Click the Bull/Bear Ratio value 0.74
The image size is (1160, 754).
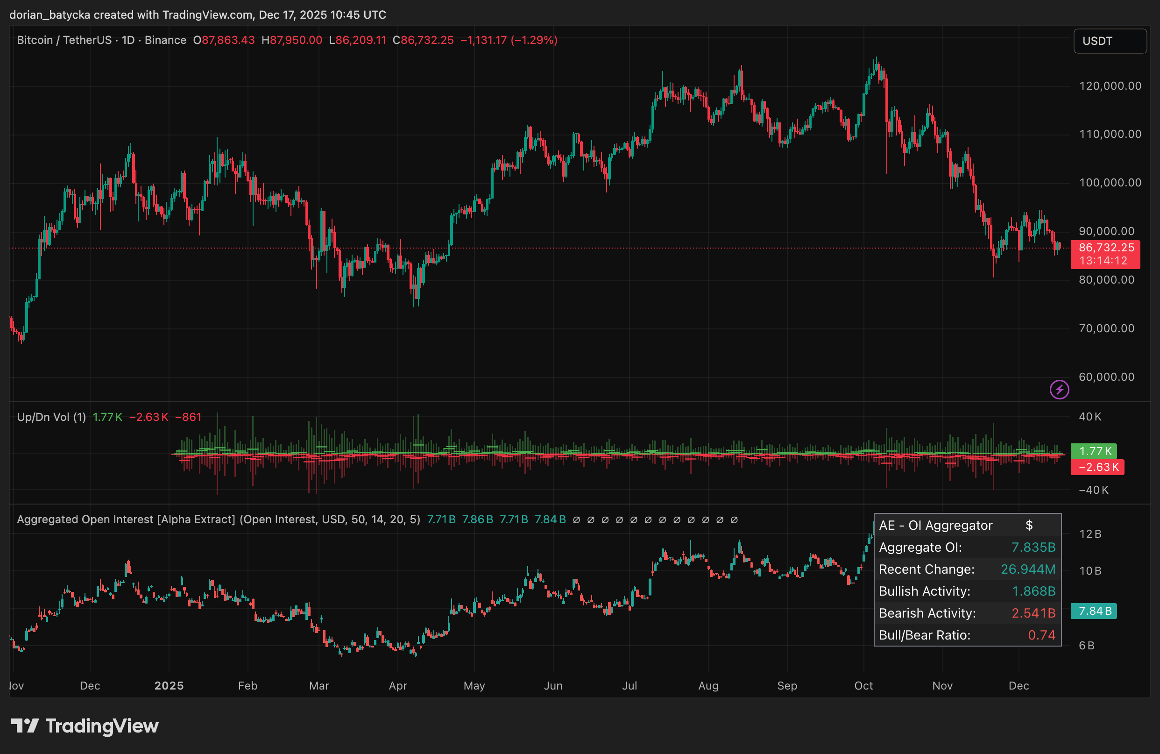pos(1041,635)
